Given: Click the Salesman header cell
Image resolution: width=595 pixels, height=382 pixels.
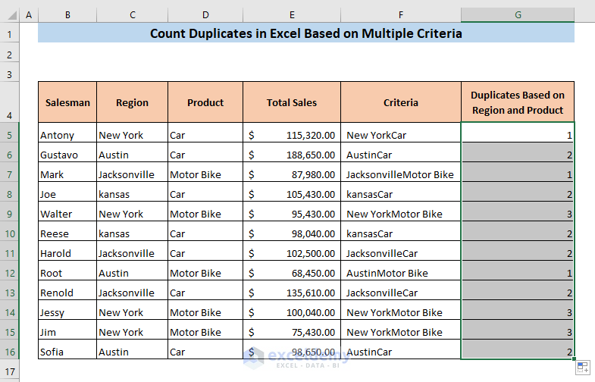Looking at the screenshot, I should pos(67,102).
